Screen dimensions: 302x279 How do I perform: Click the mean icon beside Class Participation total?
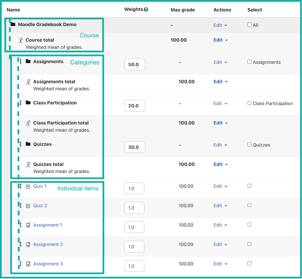click(28, 123)
